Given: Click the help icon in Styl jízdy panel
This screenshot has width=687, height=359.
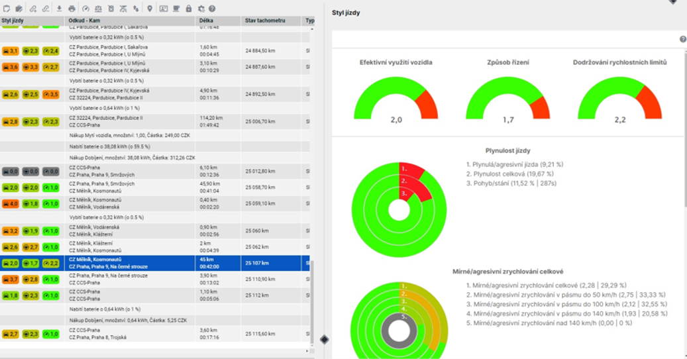Looking at the screenshot, I should [x=682, y=40].
